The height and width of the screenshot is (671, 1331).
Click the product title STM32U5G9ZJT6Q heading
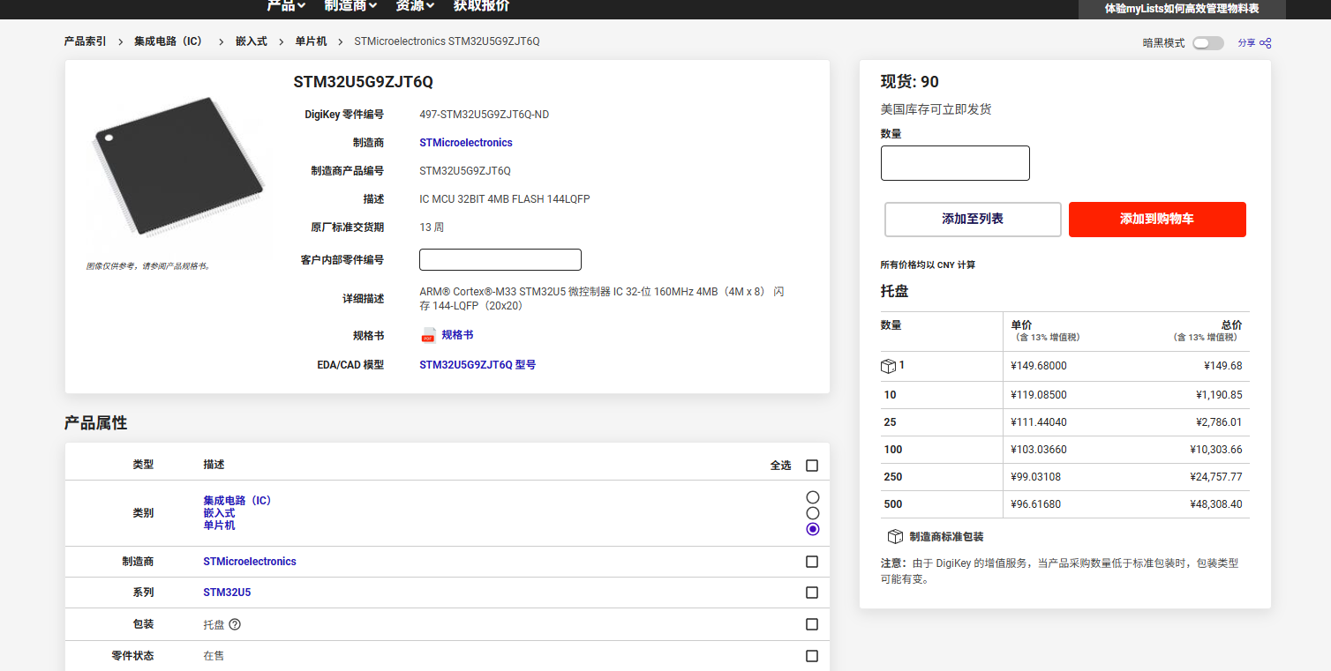[364, 83]
